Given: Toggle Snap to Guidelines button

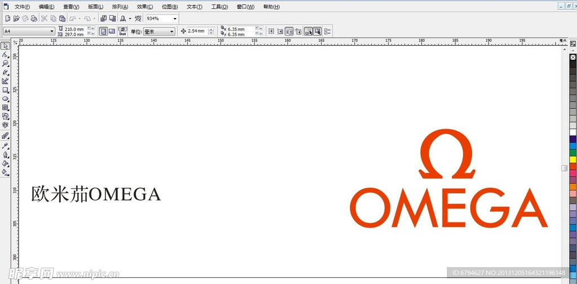Looking at the screenshot, I should [280, 31].
